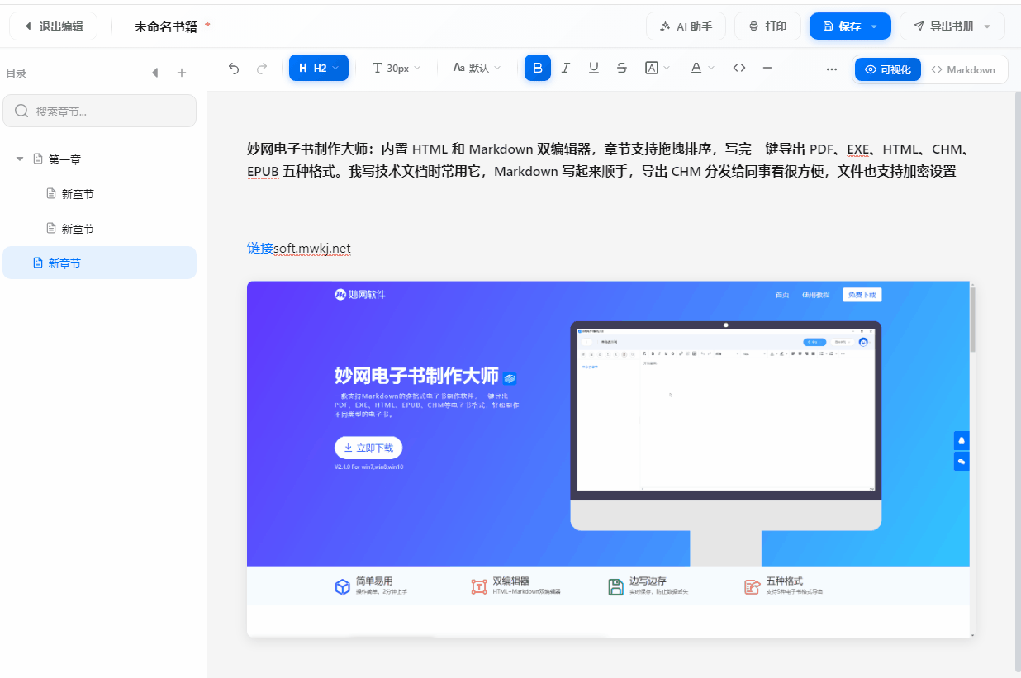Click the embedded website screenshot image
Screen dimensions: 1021x678
point(611,459)
